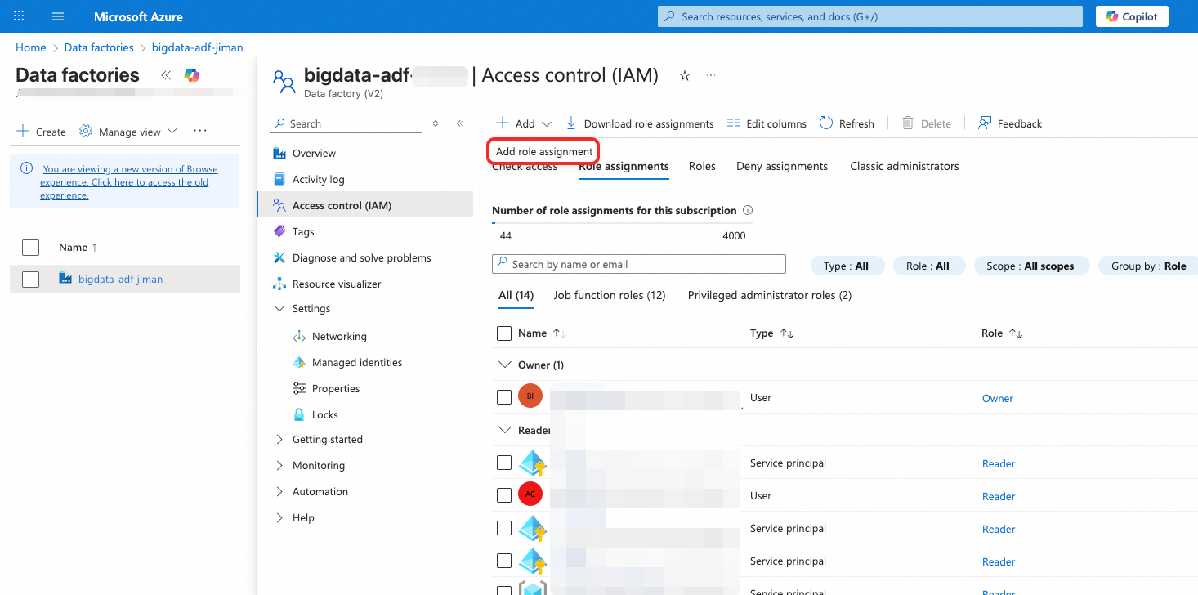Tick the checkbox for the Owner user row
This screenshot has width=1198, height=595.
click(x=504, y=398)
